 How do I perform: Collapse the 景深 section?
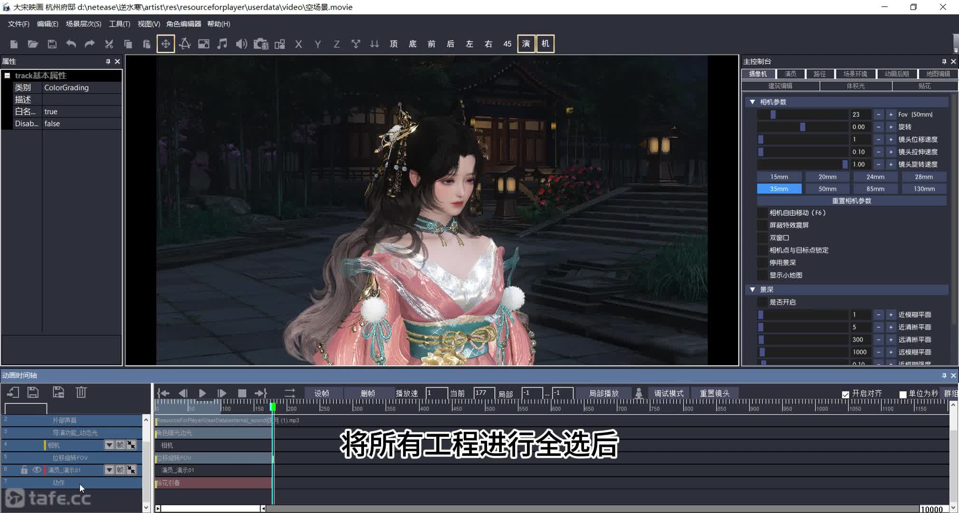(752, 289)
